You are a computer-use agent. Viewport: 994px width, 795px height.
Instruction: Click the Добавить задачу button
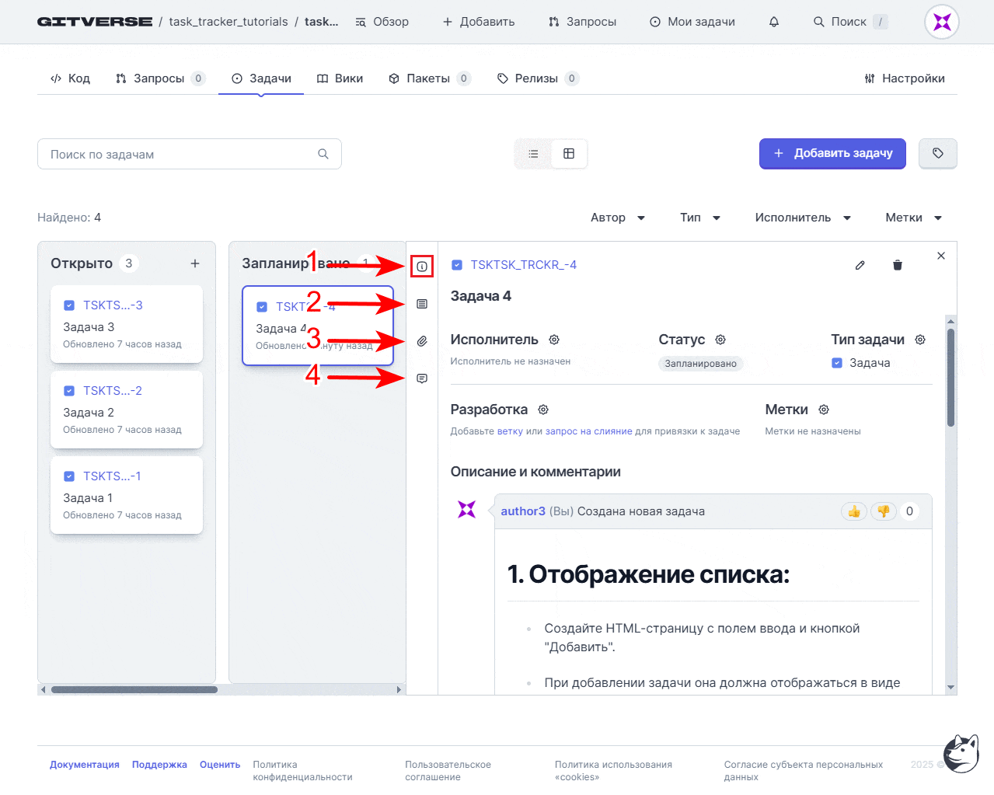(x=833, y=154)
